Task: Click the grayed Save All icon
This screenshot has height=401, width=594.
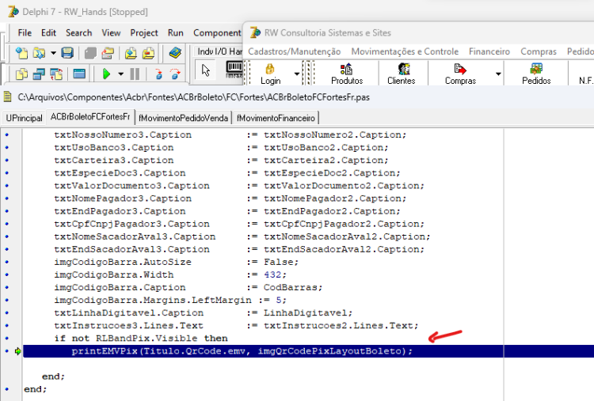Action: [90, 53]
